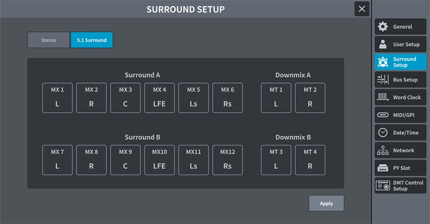Image resolution: width=430 pixels, height=224 pixels.
Task: Choose MX12 Rs in Surround B
Action: click(227, 160)
